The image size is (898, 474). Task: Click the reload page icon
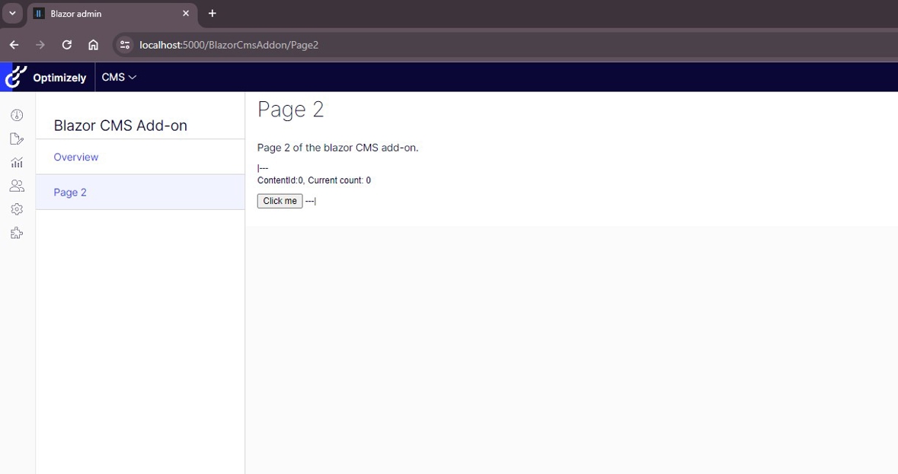(x=66, y=44)
